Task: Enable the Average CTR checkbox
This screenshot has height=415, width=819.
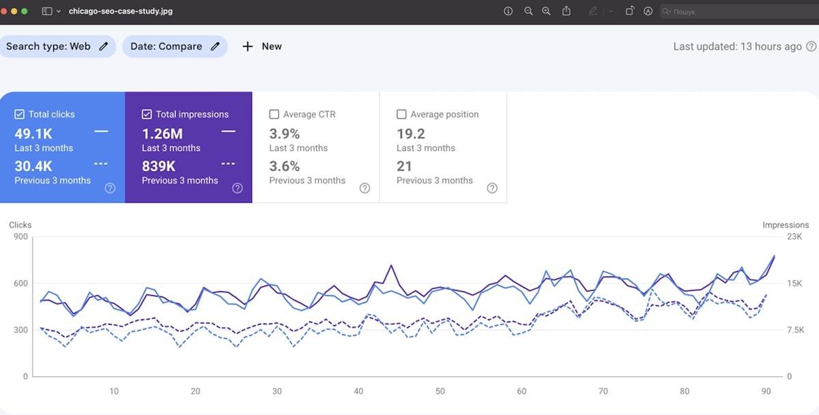Action: pyautogui.click(x=274, y=114)
